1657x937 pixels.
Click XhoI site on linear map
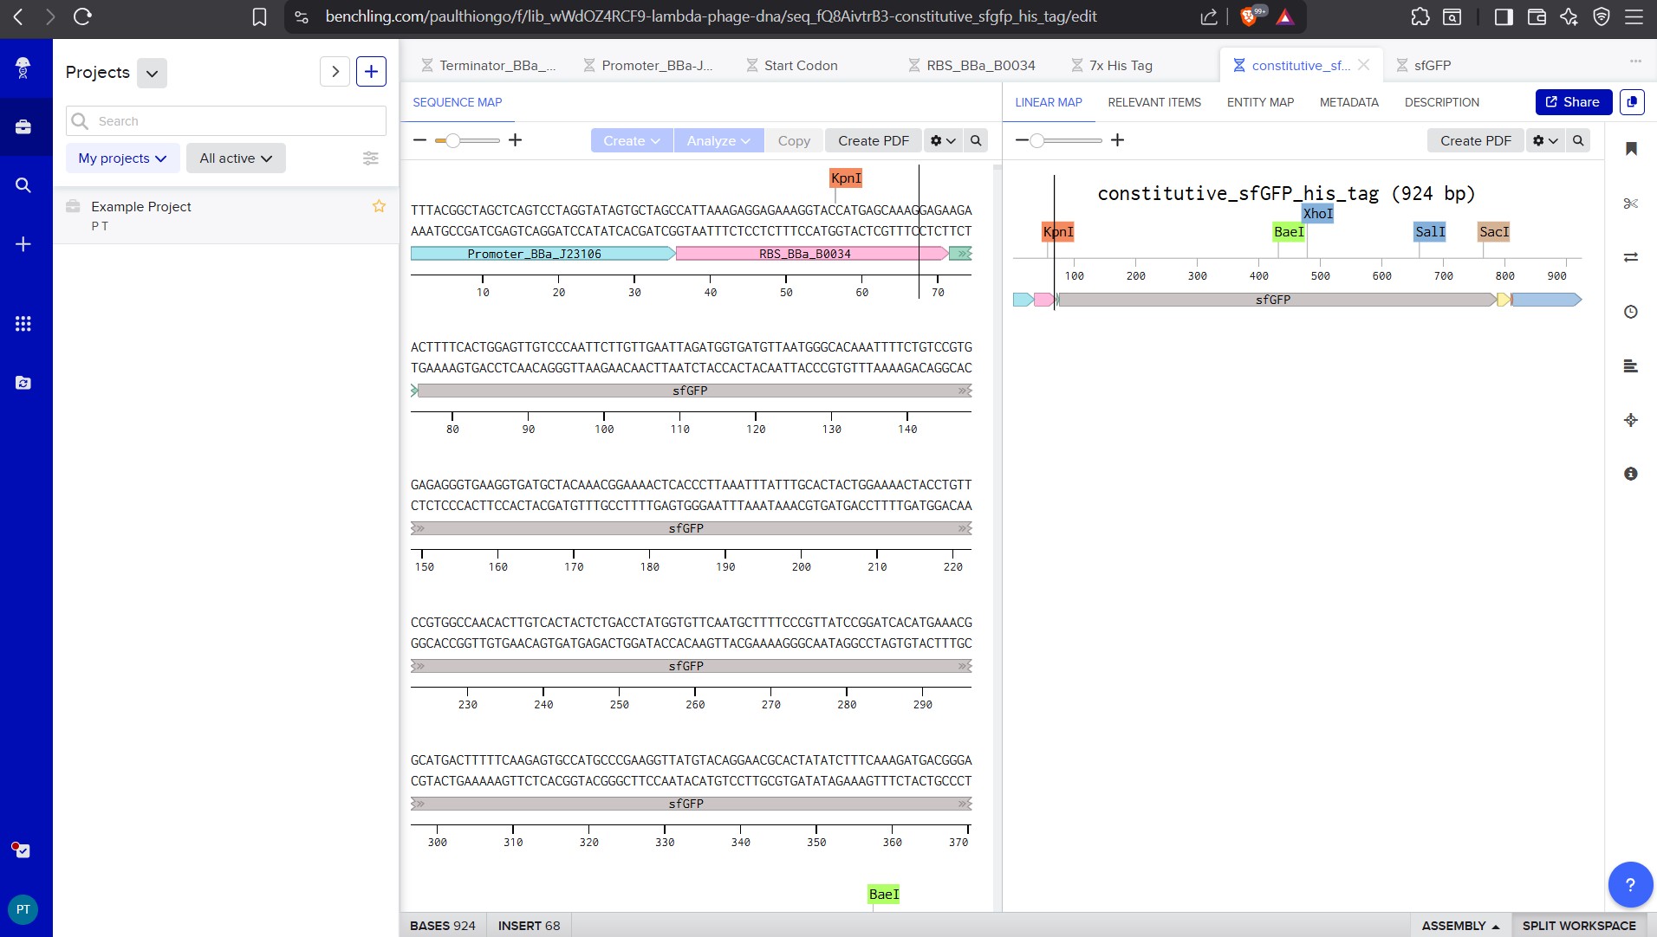pos(1317,214)
